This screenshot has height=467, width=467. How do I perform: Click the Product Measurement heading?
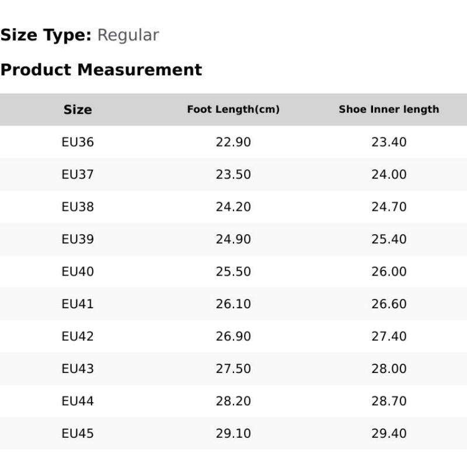coord(101,70)
